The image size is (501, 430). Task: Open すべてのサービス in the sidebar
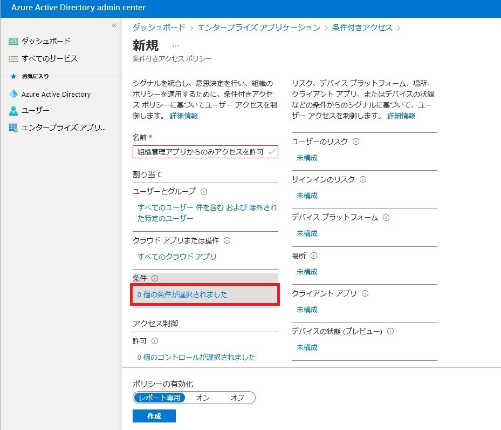click(x=50, y=58)
